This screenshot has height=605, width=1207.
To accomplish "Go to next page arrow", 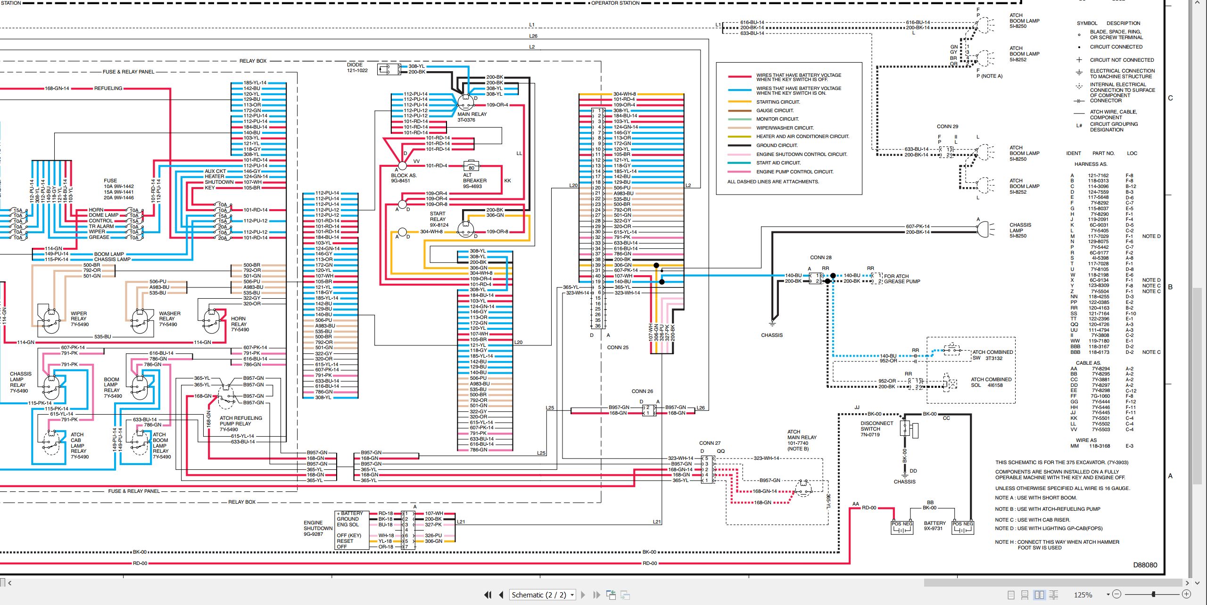I will 583,595.
